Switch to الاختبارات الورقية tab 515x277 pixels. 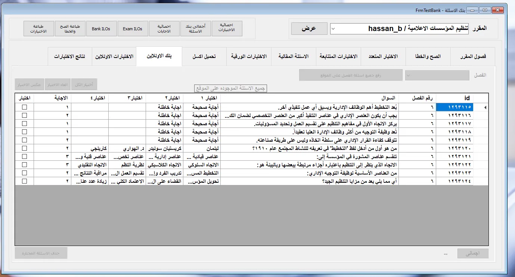point(249,57)
